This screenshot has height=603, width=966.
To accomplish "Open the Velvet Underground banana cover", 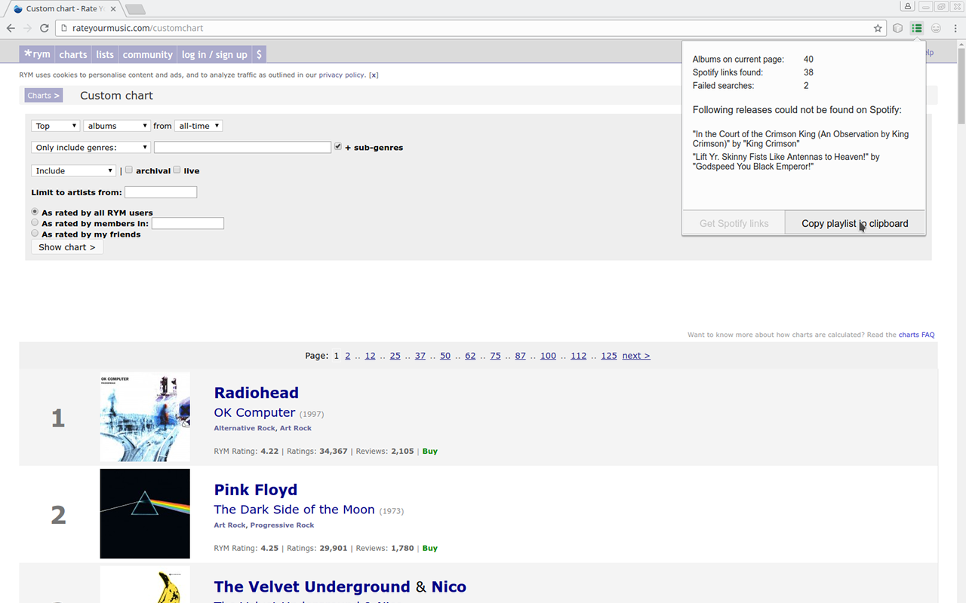I will 145,584.
